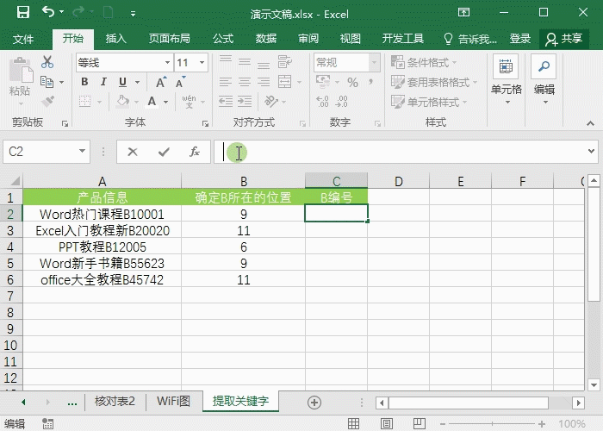
Task: Toggle Italic formatting
Action: click(x=103, y=82)
